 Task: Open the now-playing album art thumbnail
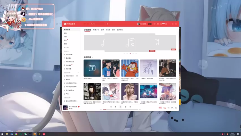click(x=65, y=108)
